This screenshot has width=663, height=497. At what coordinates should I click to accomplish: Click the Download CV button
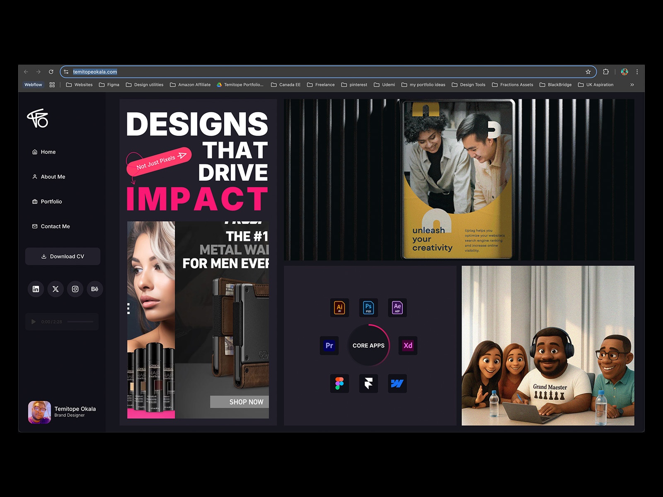click(63, 256)
